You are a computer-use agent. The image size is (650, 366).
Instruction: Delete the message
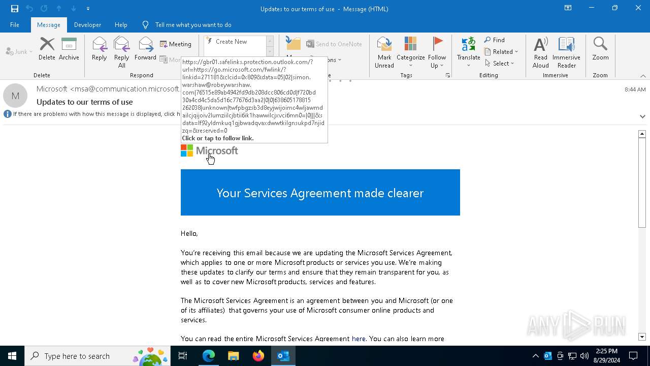(47, 49)
